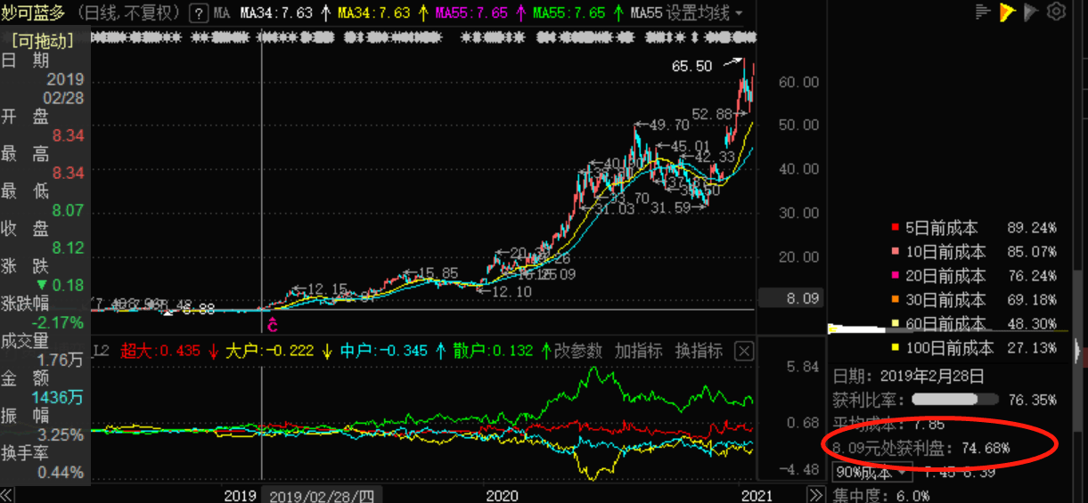Click 加指标 to add an indicator
This screenshot has width=1088, height=503.
pos(638,351)
